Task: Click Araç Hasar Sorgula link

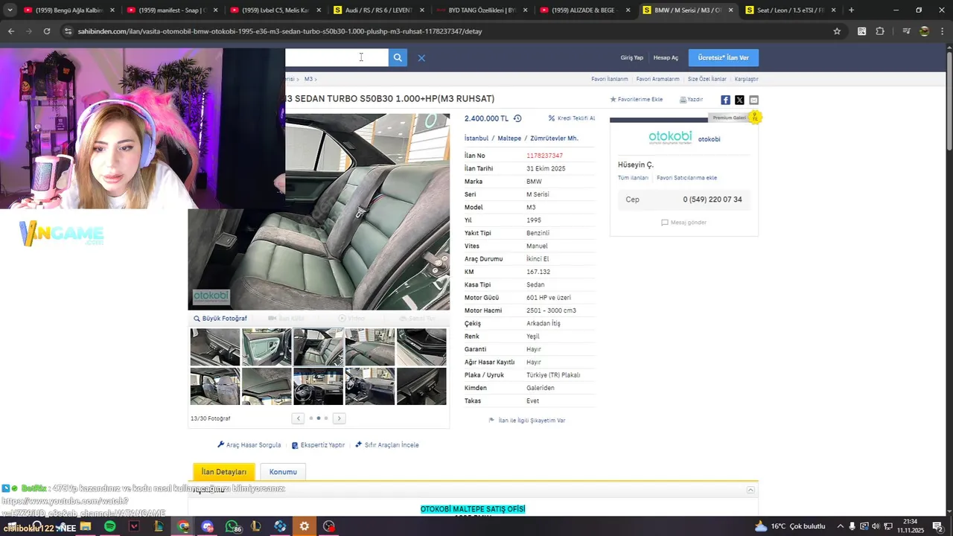Action: point(249,445)
